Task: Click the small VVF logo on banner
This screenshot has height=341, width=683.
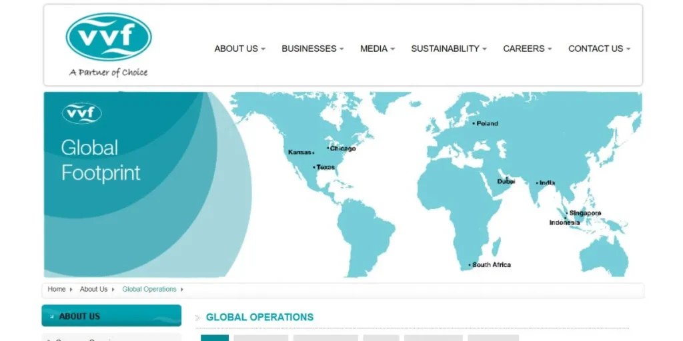Action: click(x=82, y=113)
